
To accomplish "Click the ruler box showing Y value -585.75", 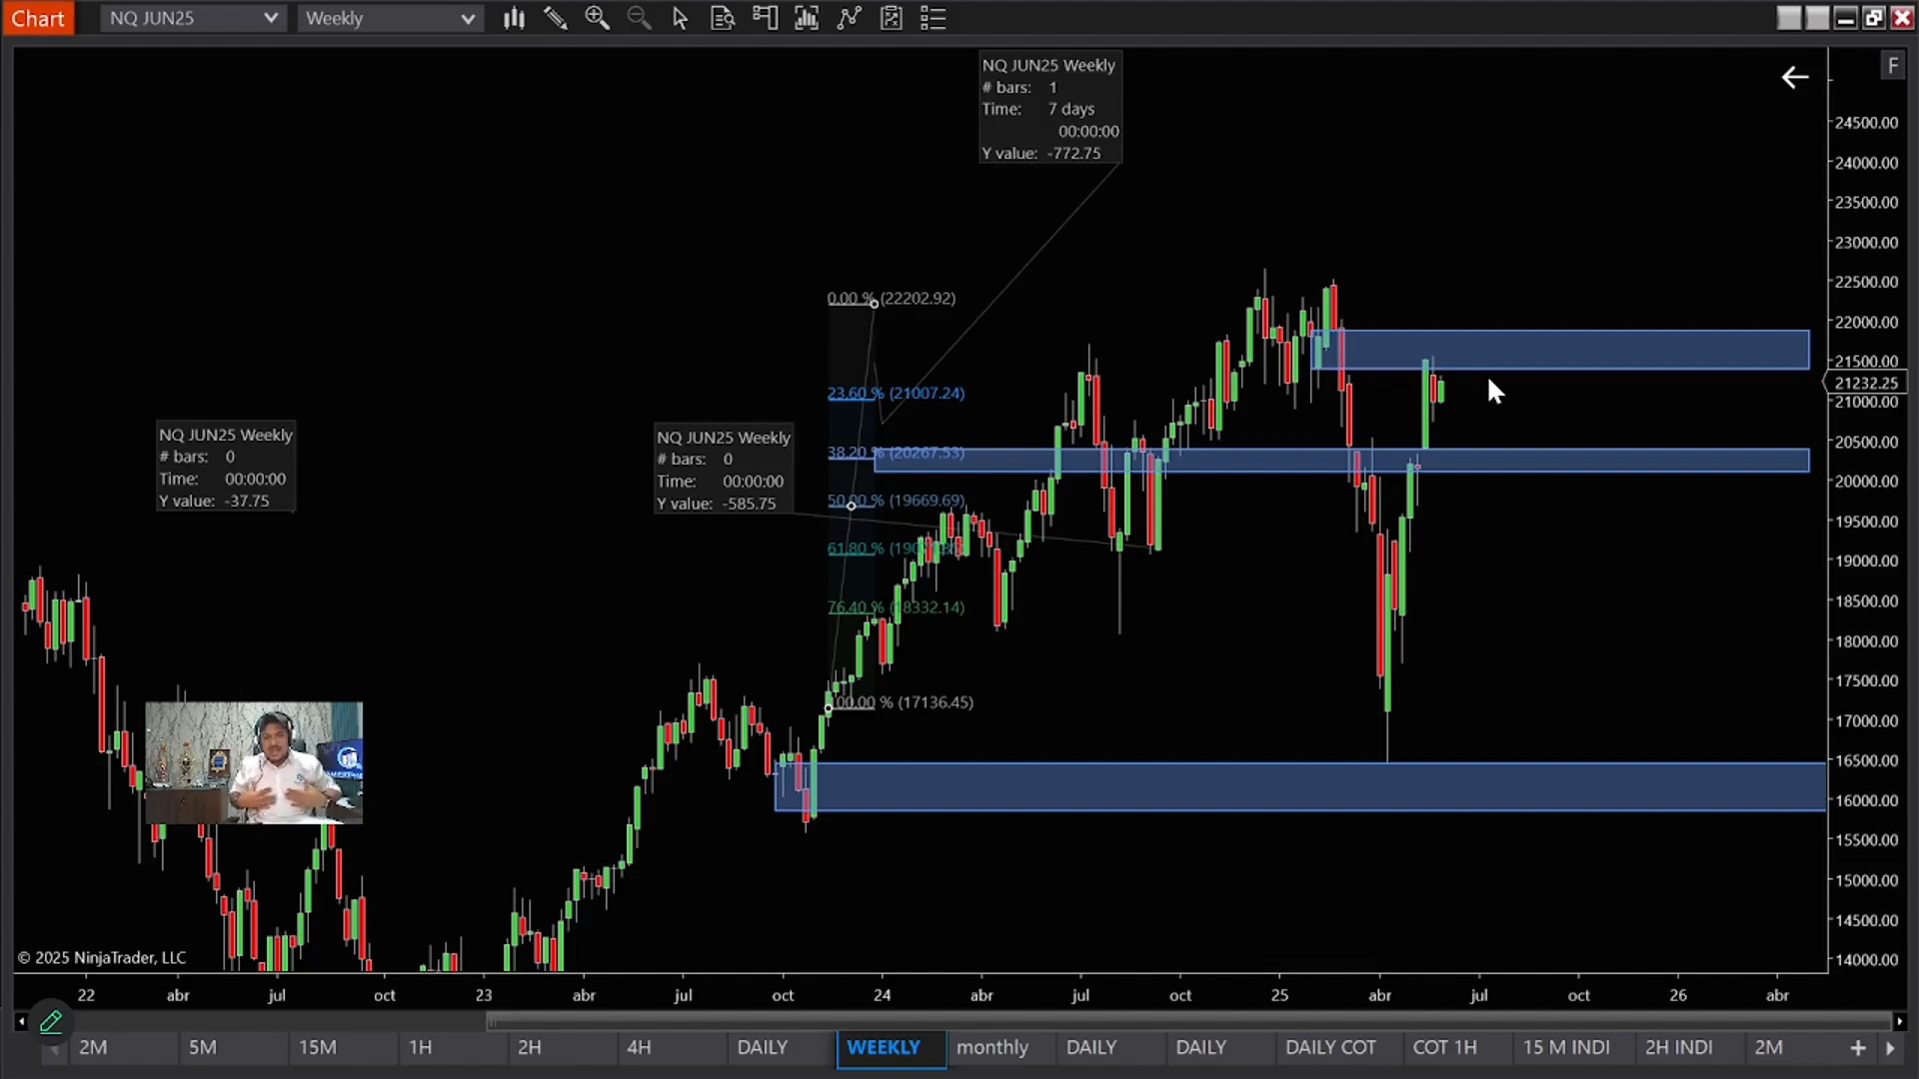I will coord(724,470).
